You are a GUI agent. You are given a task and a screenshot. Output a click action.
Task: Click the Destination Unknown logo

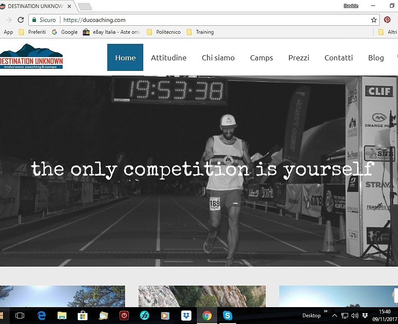pyautogui.click(x=31, y=56)
